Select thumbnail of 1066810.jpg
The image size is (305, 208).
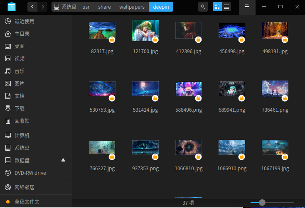pyautogui.click(x=189, y=147)
